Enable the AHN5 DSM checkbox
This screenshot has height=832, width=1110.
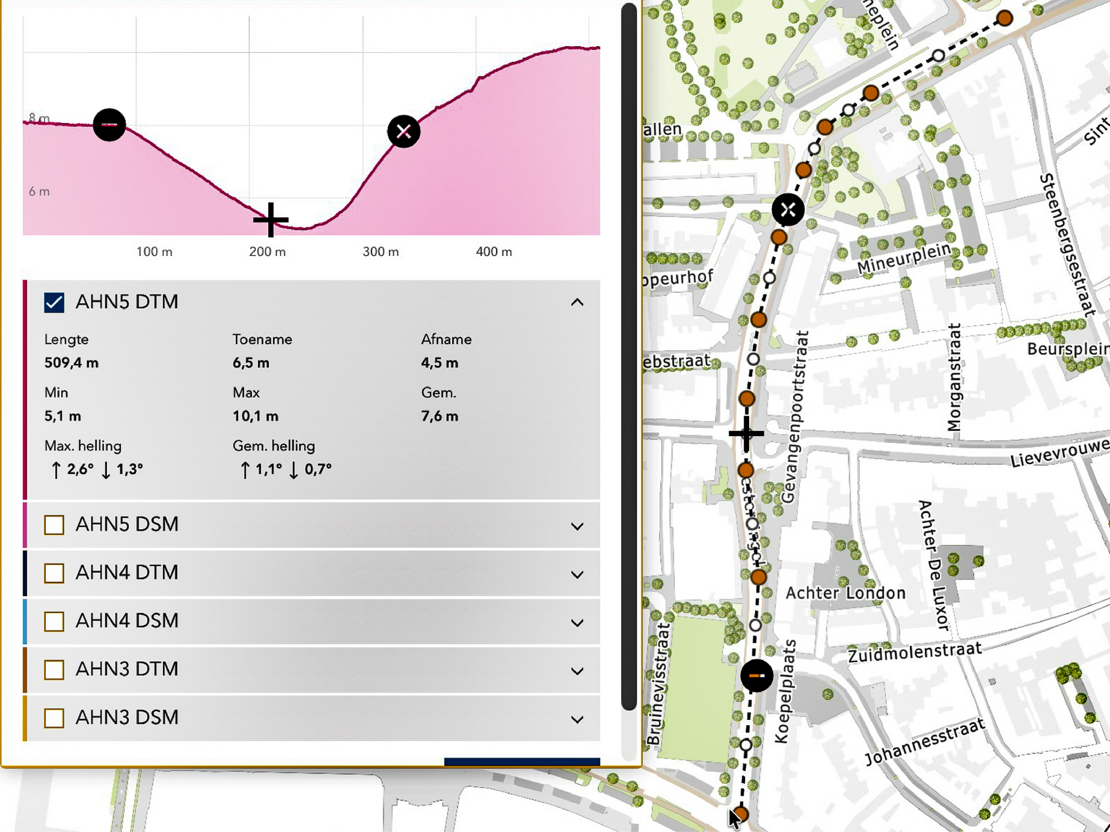(54, 525)
